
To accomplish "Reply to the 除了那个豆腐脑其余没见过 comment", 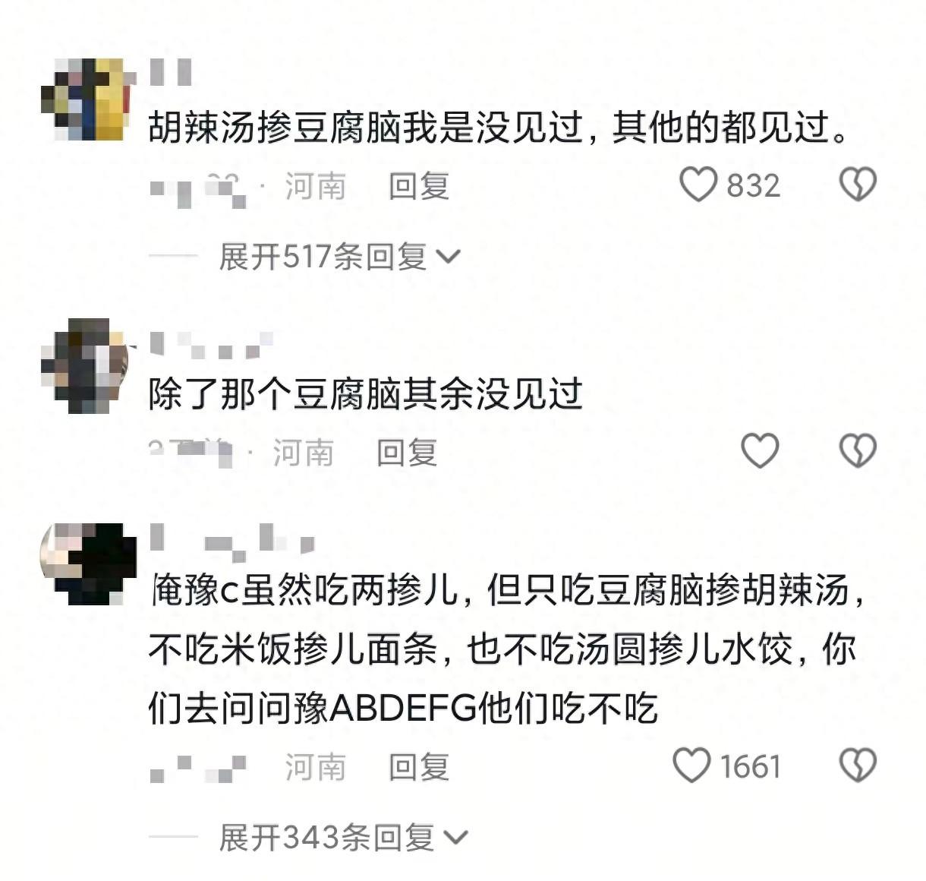I will click(408, 453).
